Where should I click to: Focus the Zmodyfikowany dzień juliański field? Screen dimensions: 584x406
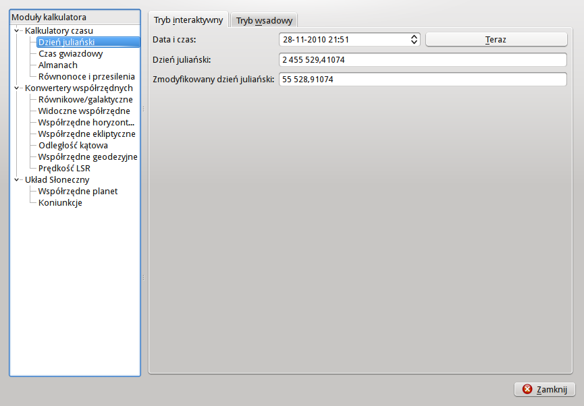[x=423, y=80]
